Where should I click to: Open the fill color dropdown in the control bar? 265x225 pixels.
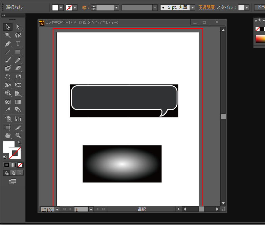point(61,7)
